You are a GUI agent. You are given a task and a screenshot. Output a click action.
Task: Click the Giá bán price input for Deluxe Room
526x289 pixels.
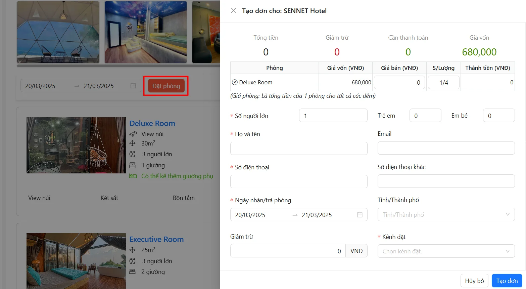[x=399, y=82]
